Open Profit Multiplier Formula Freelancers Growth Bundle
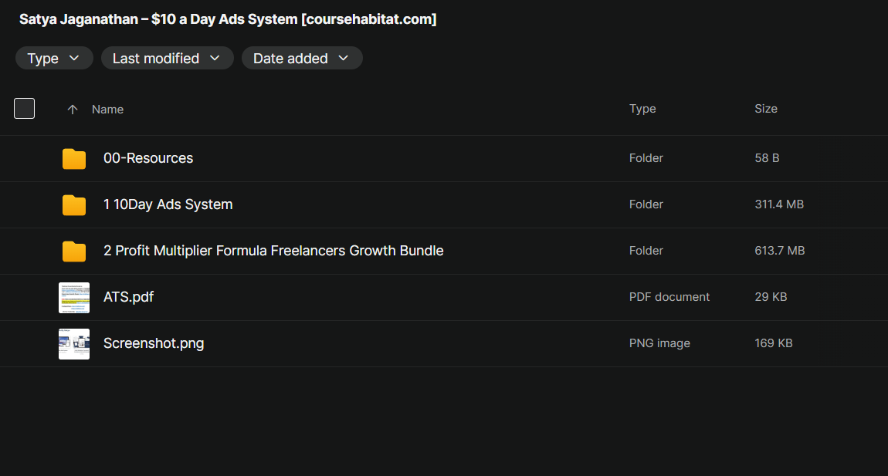 click(273, 251)
